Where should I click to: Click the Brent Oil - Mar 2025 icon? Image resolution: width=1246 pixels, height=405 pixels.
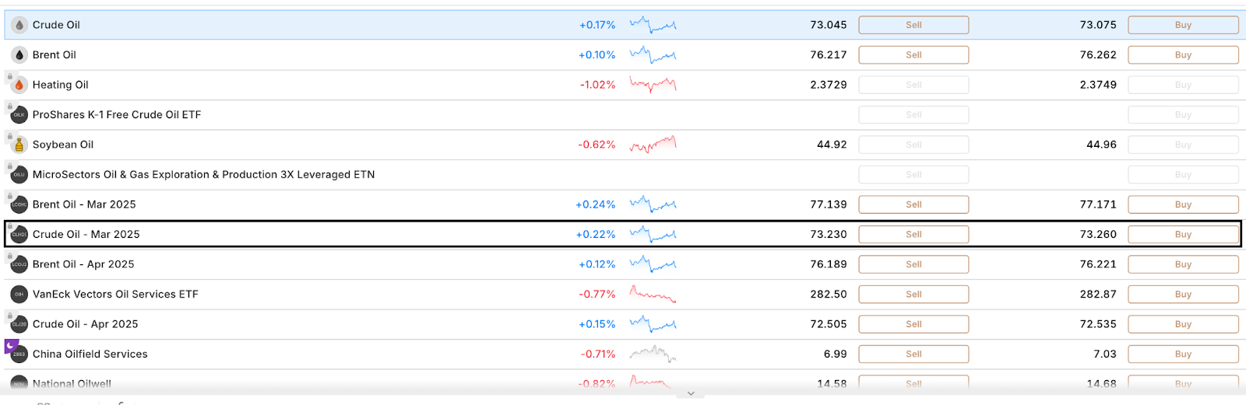coord(19,204)
